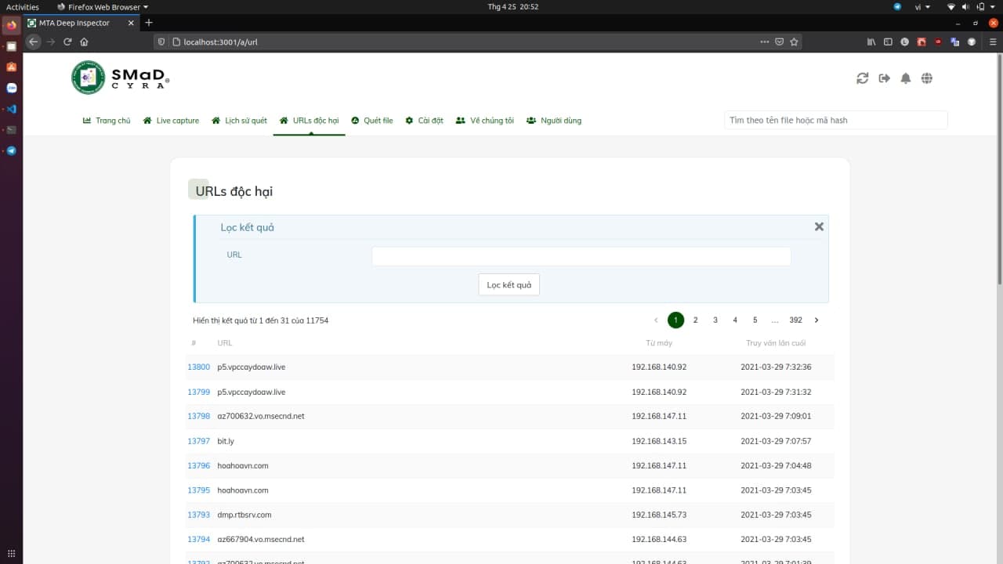Open Về chúng tôi menu item

pyautogui.click(x=484, y=121)
